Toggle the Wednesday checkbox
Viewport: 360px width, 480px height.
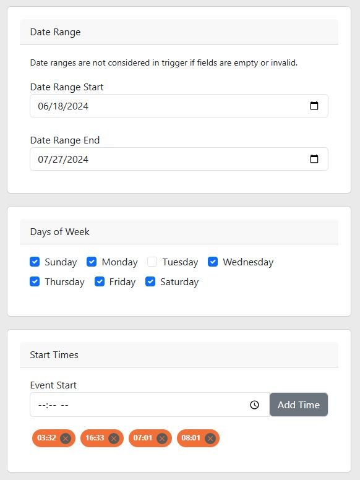(213, 262)
